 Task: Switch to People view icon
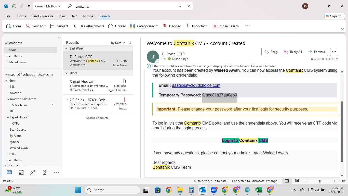click(33, 172)
